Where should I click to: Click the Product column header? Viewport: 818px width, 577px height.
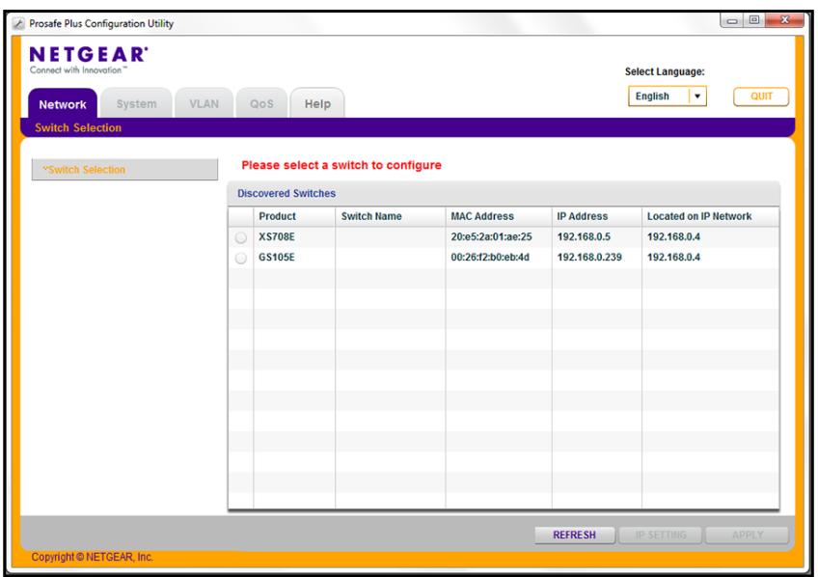point(294,216)
